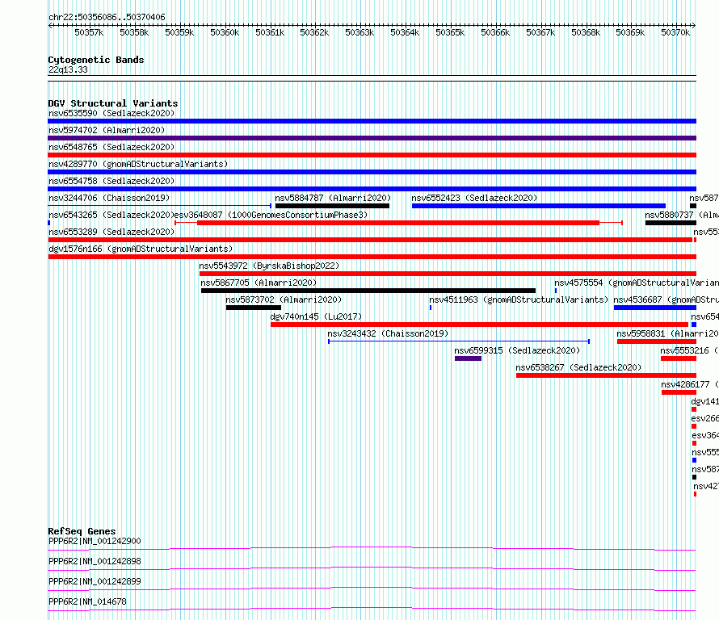Open the dgv740n145 (Lu2017) label
The height and width of the screenshot is (620, 719).
tap(316, 316)
